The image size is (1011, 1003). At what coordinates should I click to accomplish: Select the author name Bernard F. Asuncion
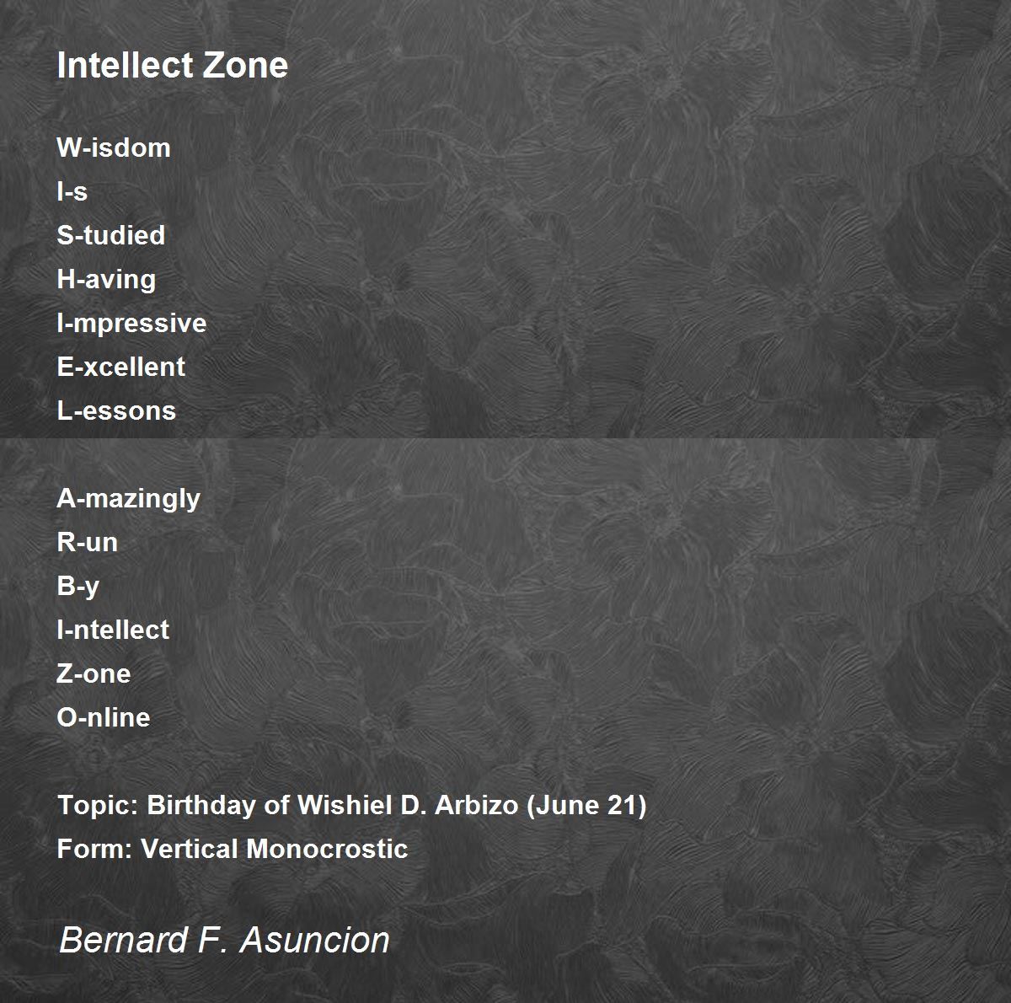tap(224, 940)
